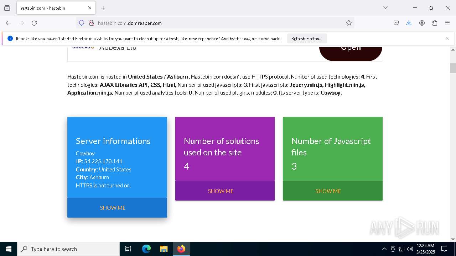Select the Country: United States line

[x=104, y=169]
